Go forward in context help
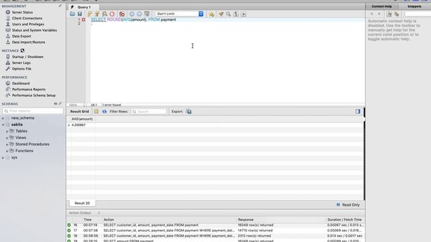This screenshot has height=242, width=431. 379,13
